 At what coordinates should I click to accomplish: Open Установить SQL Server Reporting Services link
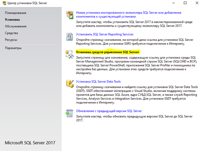(x=105, y=34)
